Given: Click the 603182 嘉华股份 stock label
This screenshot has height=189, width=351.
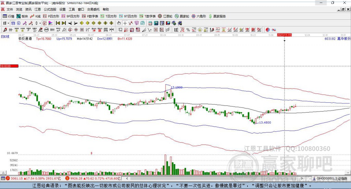Looking at the screenshot, I should coord(338,39).
